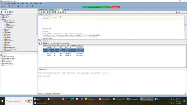Open Excel from the Windows taskbar

[77, 99]
